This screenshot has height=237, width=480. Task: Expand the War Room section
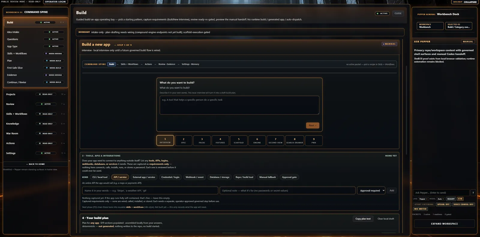click(63, 133)
